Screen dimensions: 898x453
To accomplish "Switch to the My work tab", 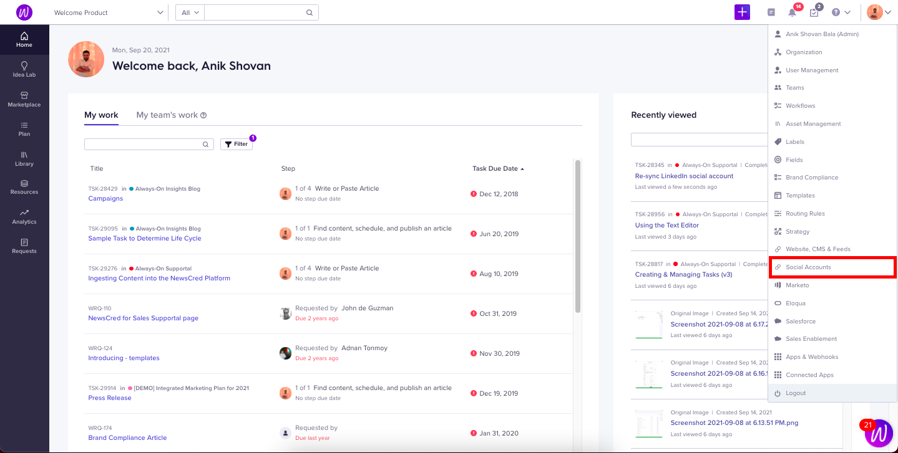I will pyautogui.click(x=101, y=115).
